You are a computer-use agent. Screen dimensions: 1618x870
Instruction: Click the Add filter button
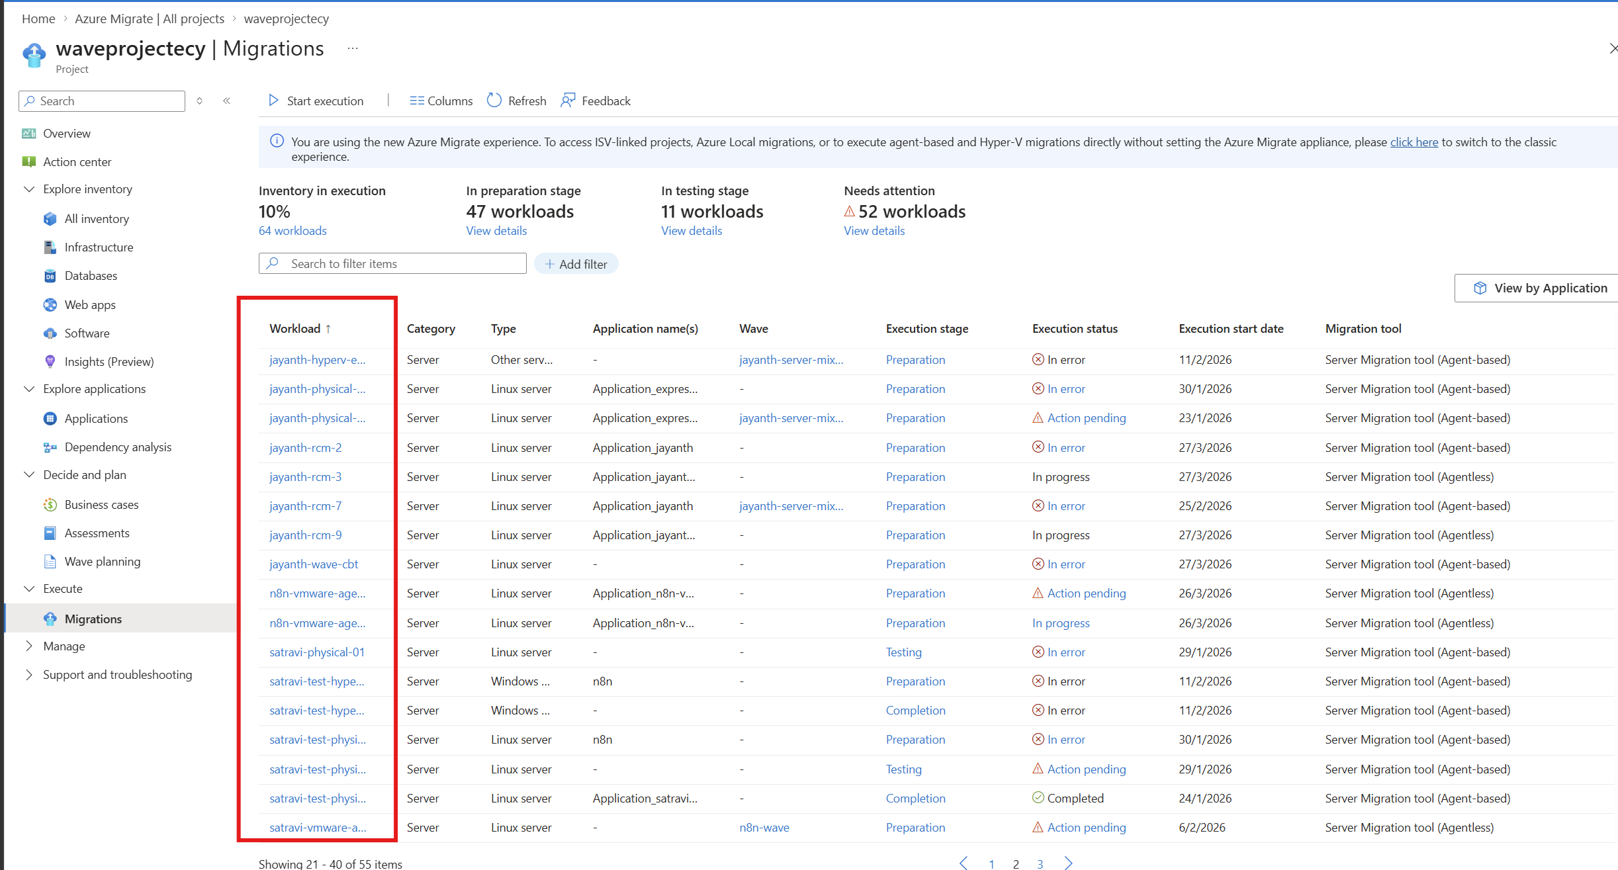[x=576, y=264]
